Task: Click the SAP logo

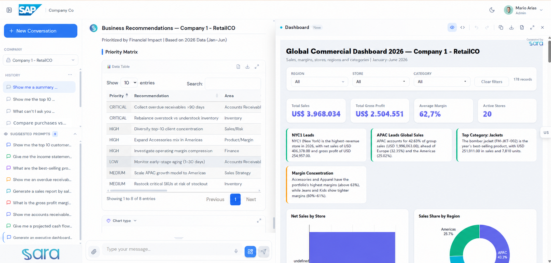Action: 30,10
